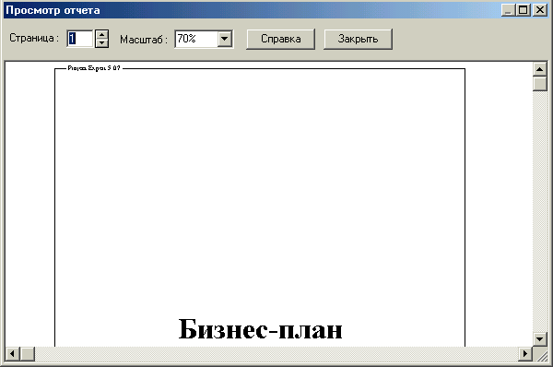Click the Справка help button
The image size is (553, 367).
pos(280,39)
